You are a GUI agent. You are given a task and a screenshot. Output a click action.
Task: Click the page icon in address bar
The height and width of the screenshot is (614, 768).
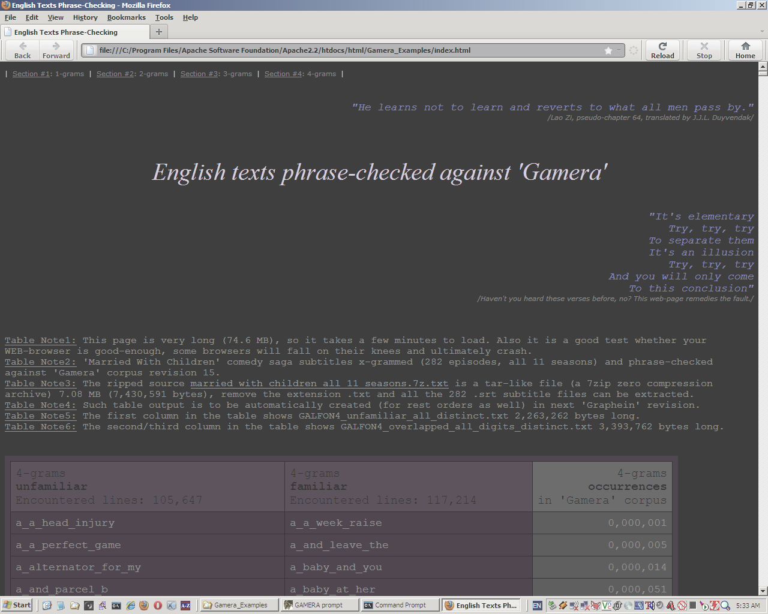click(x=89, y=50)
